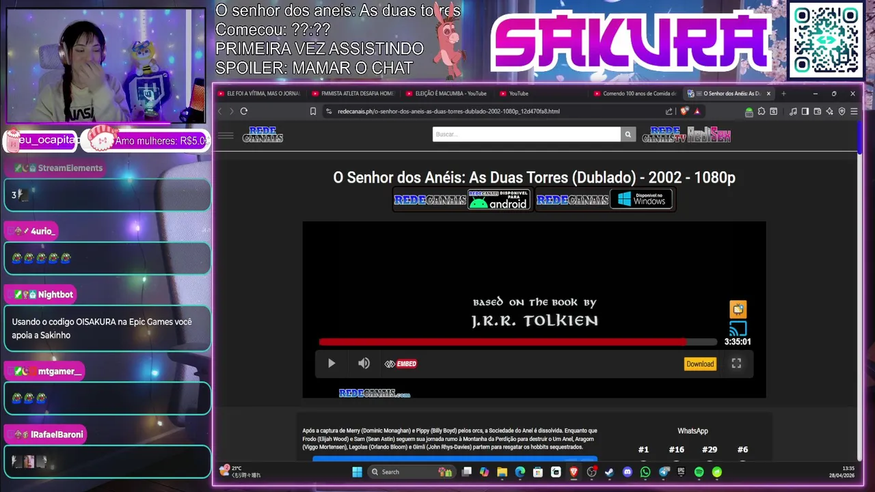875x492 pixels.
Task: Click the yellow Download button
Action: click(700, 364)
